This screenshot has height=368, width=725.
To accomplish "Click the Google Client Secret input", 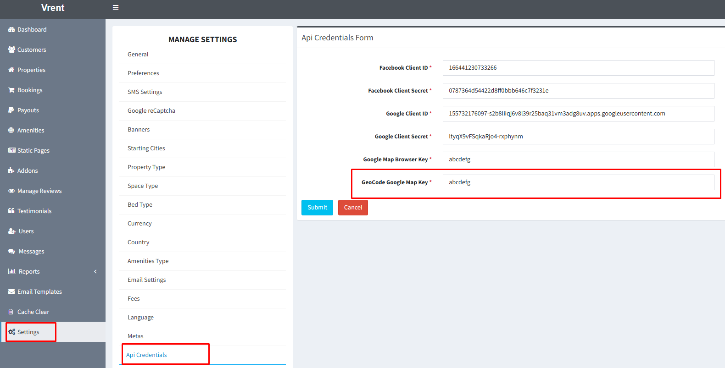I will (x=578, y=137).
